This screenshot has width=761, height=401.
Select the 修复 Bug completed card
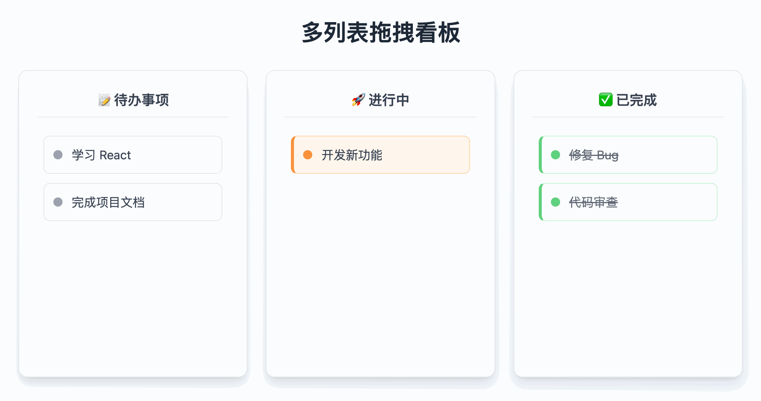pyautogui.click(x=628, y=155)
